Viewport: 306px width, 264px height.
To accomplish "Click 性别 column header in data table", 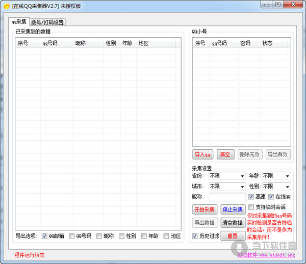I will (112, 43).
